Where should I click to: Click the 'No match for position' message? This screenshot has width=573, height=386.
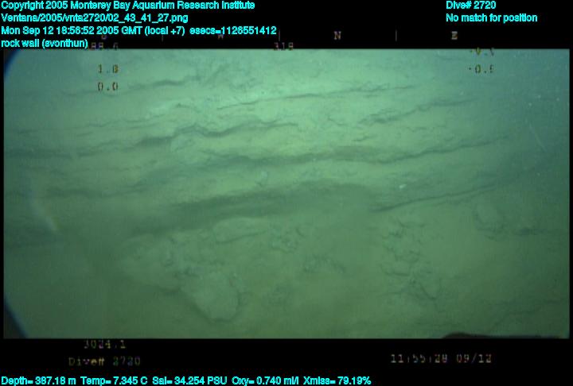pos(492,17)
